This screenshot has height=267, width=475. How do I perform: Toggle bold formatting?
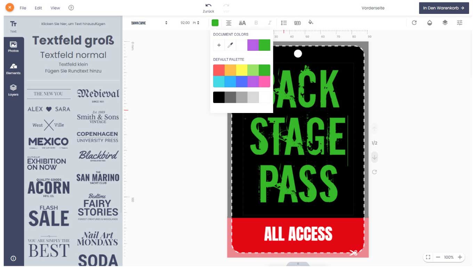(256, 23)
